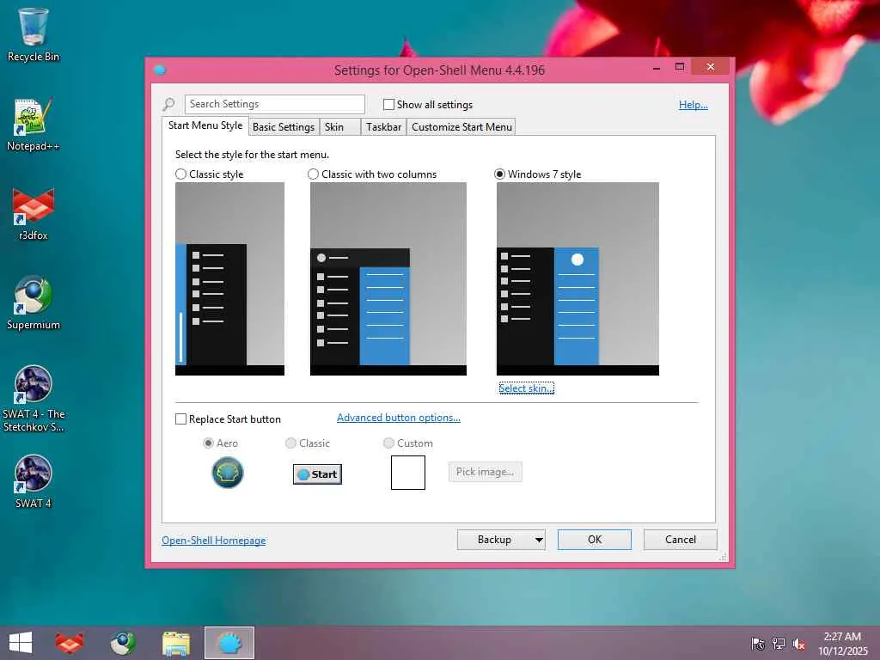Click the muted volume tray icon
The height and width of the screenshot is (660, 880).
coord(798,644)
